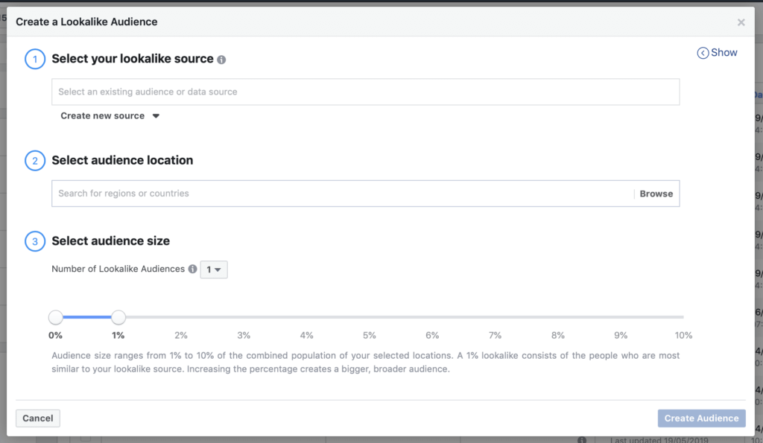Click the regions or countries search field

click(343, 194)
